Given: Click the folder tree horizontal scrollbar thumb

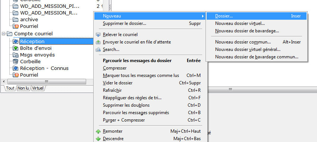Looking at the screenshot, I should point(47,81).
